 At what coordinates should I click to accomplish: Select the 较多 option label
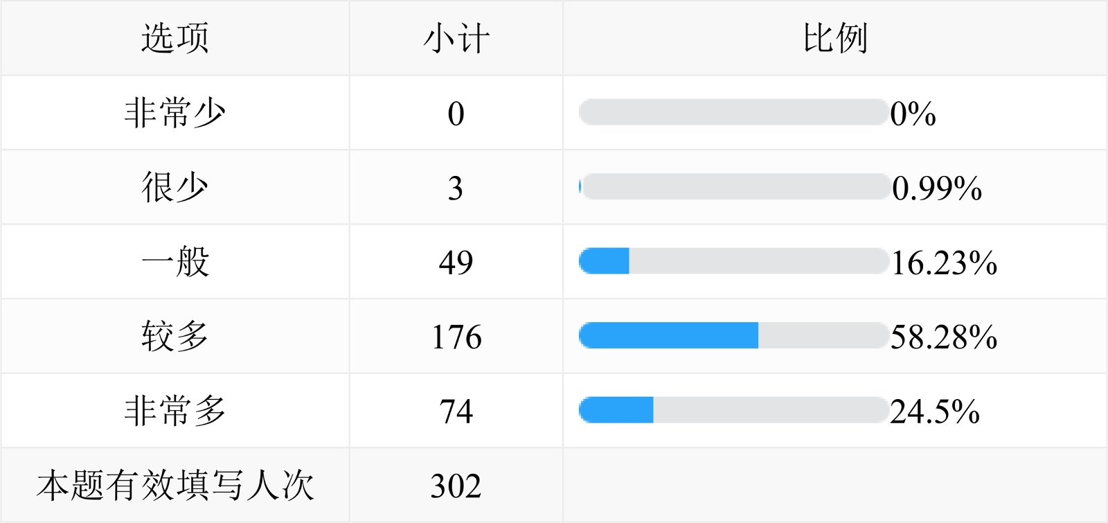click(x=175, y=337)
